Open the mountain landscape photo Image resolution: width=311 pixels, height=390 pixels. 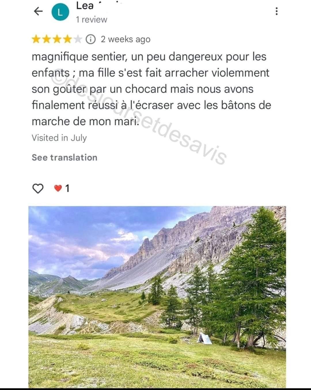click(x=157, y=297)
